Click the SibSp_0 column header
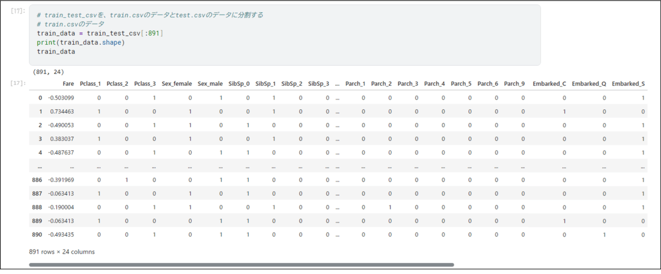 point(239,84)
